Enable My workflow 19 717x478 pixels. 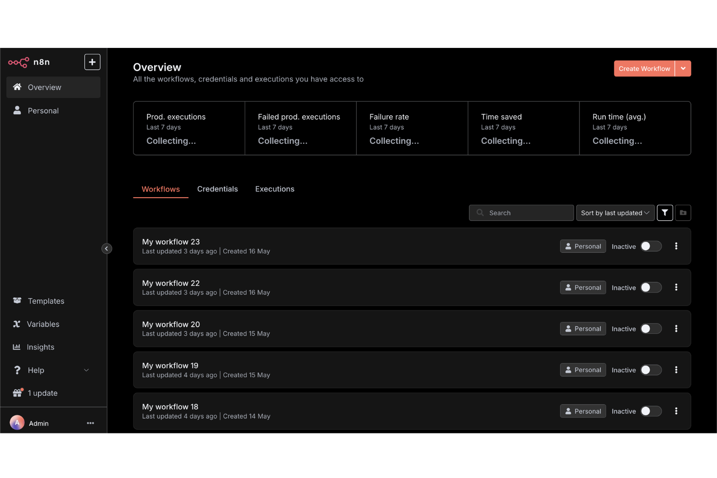(651, 370)
